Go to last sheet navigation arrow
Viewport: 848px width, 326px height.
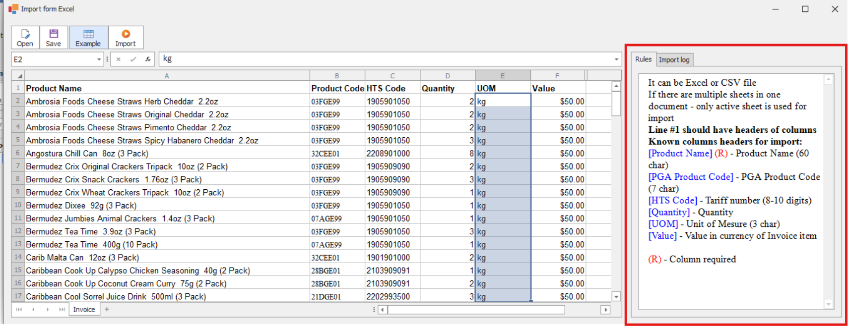(x=62, y=309)
